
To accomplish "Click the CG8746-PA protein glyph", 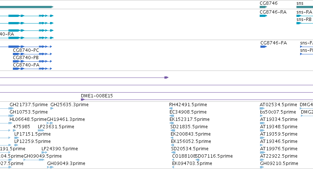I will click(263, 47).
